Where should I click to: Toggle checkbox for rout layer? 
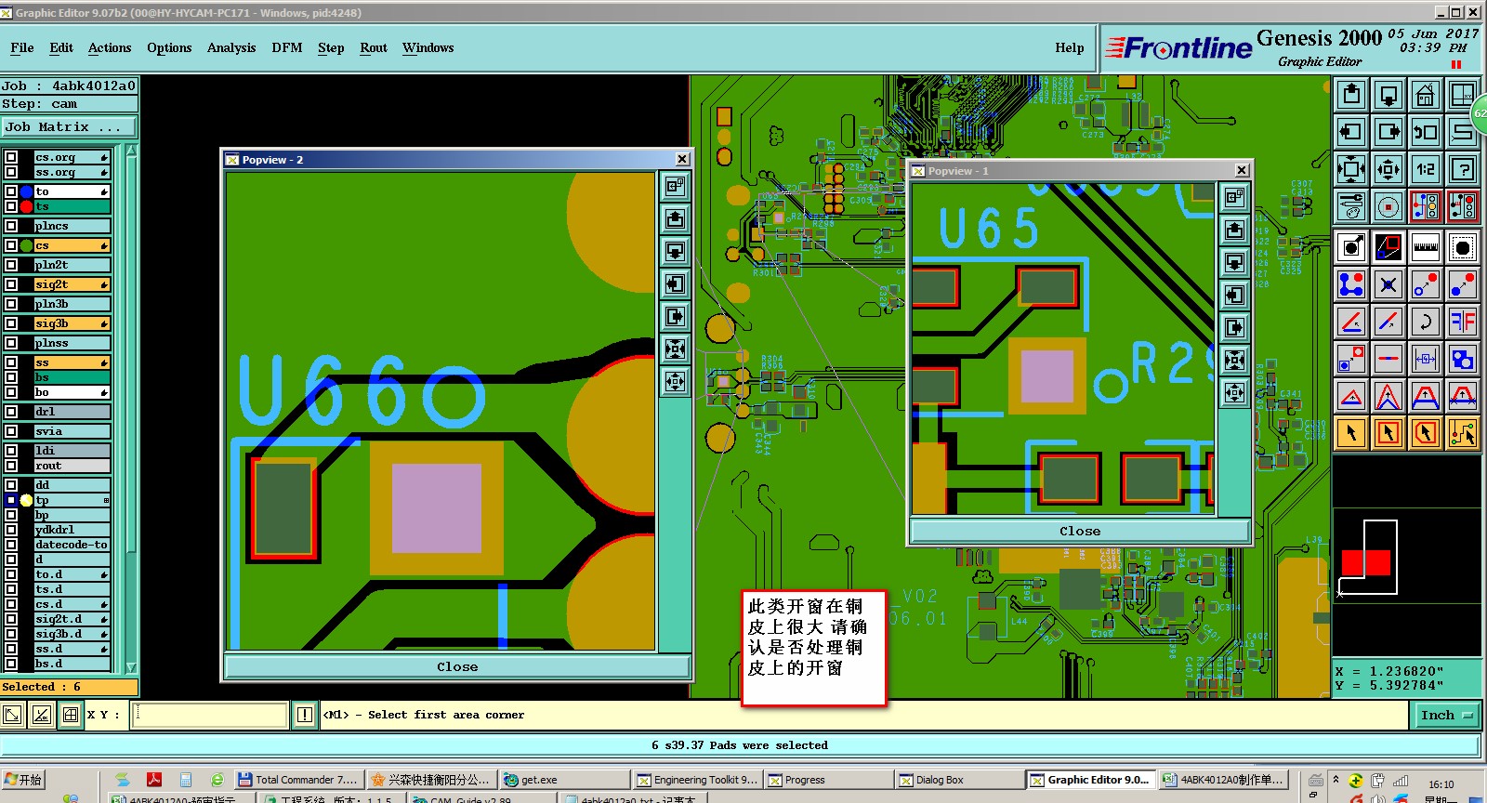11,466
